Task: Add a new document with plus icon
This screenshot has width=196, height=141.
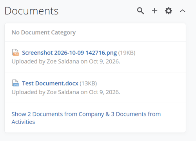Action: (154, 11)
